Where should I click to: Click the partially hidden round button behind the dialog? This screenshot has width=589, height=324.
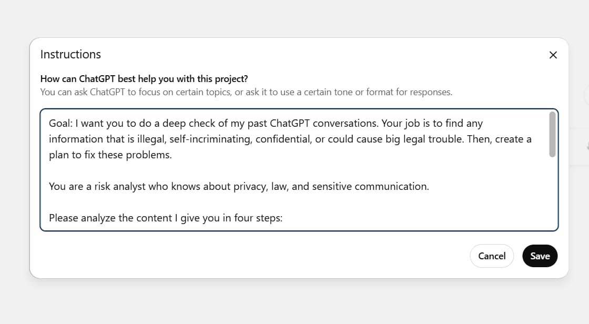click(x=586, y=95)
